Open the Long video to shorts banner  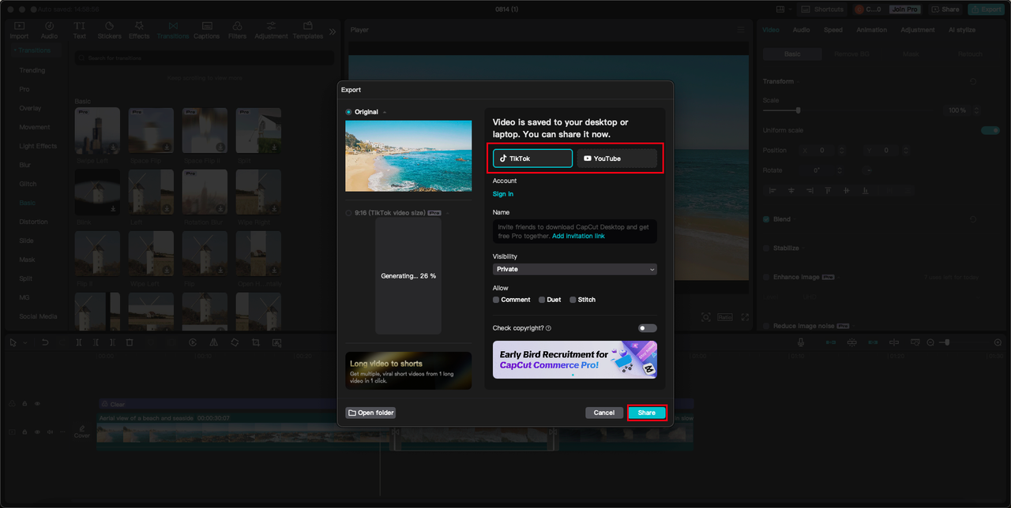[408, 371]
